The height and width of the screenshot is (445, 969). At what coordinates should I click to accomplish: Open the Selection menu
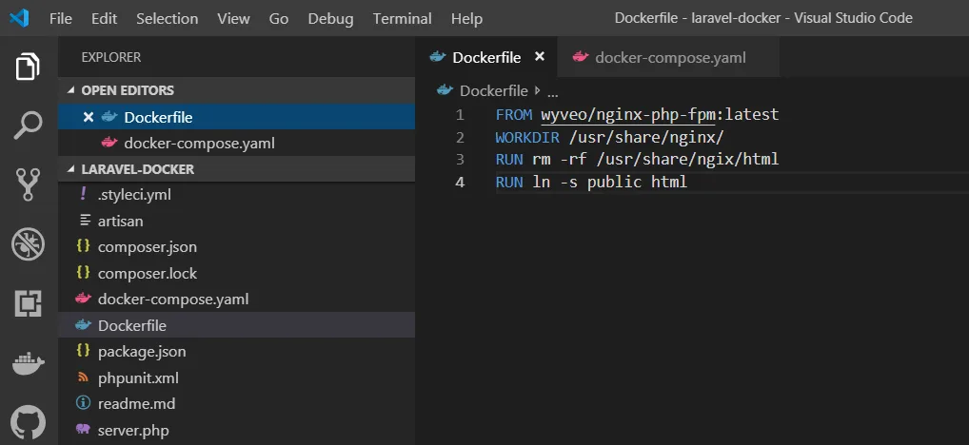pyautogui.click(x=167, y=18)
